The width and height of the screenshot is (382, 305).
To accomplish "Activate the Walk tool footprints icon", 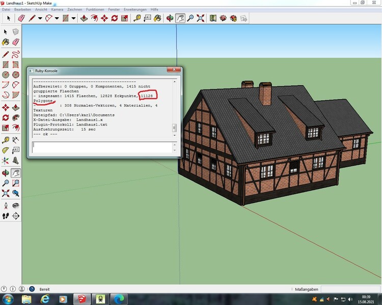I will [6, 216].
